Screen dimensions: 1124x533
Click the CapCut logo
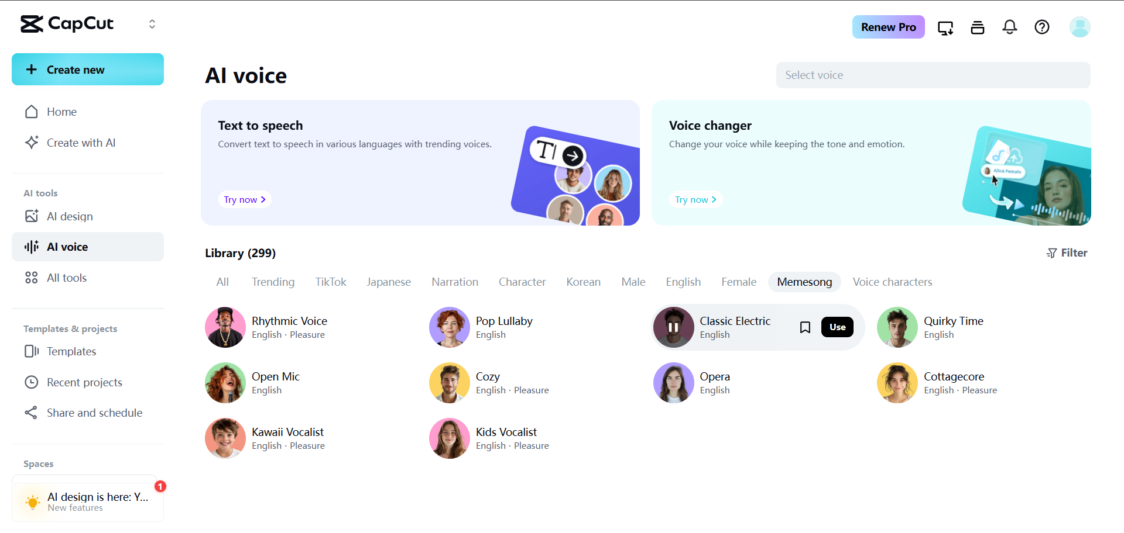pos(67,23)
